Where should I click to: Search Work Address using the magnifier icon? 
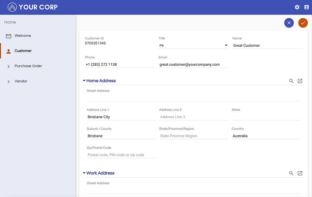coord(291,173)
